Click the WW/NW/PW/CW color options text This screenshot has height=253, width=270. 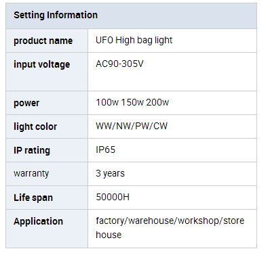tap(132, 126)
